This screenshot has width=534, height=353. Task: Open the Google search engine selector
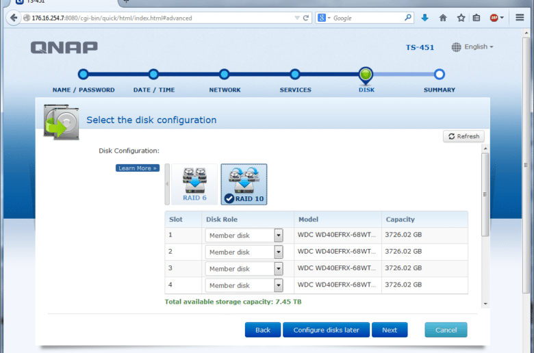tap(325, 18)
